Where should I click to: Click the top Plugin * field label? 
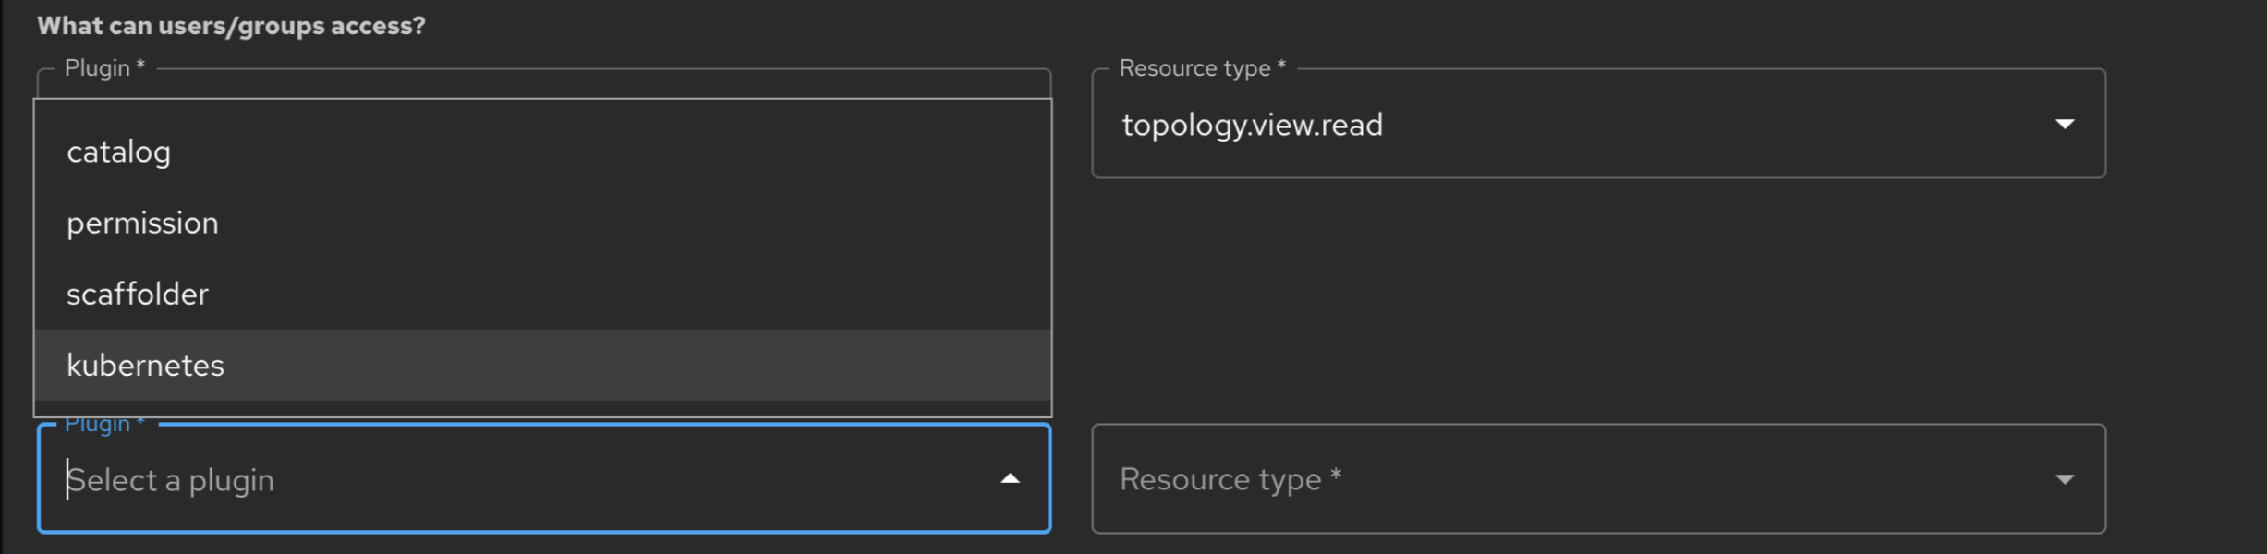point(104,68)
